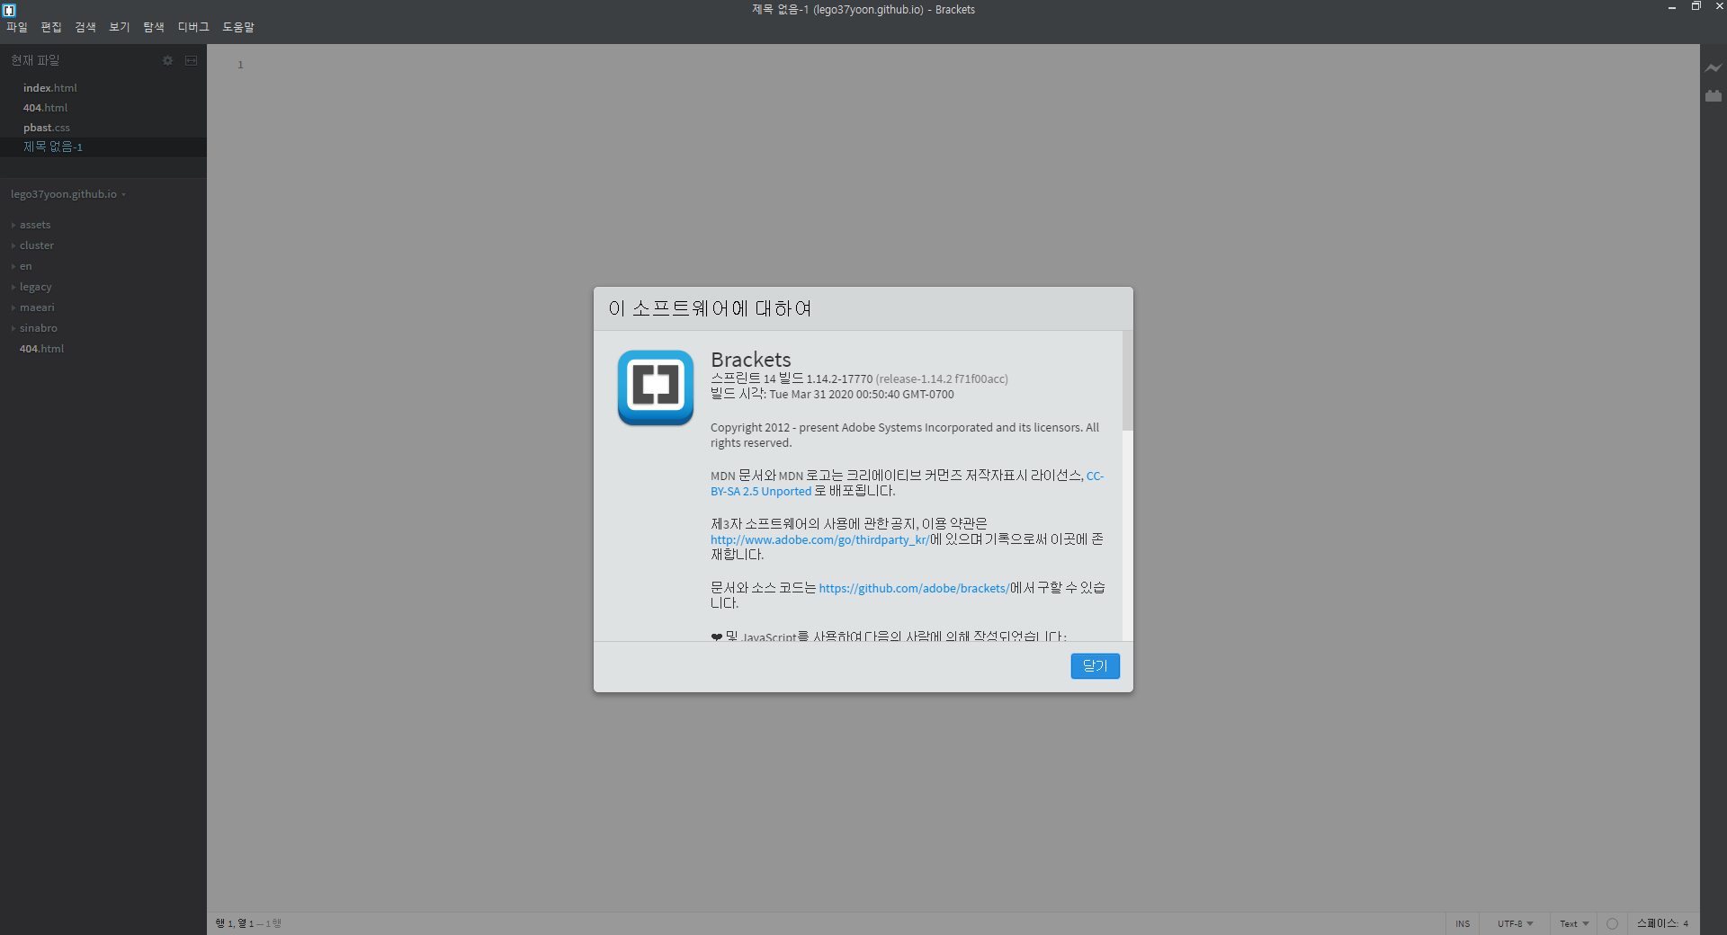
Task: Expand the cluster folder
Action: (x=36, y=245)
